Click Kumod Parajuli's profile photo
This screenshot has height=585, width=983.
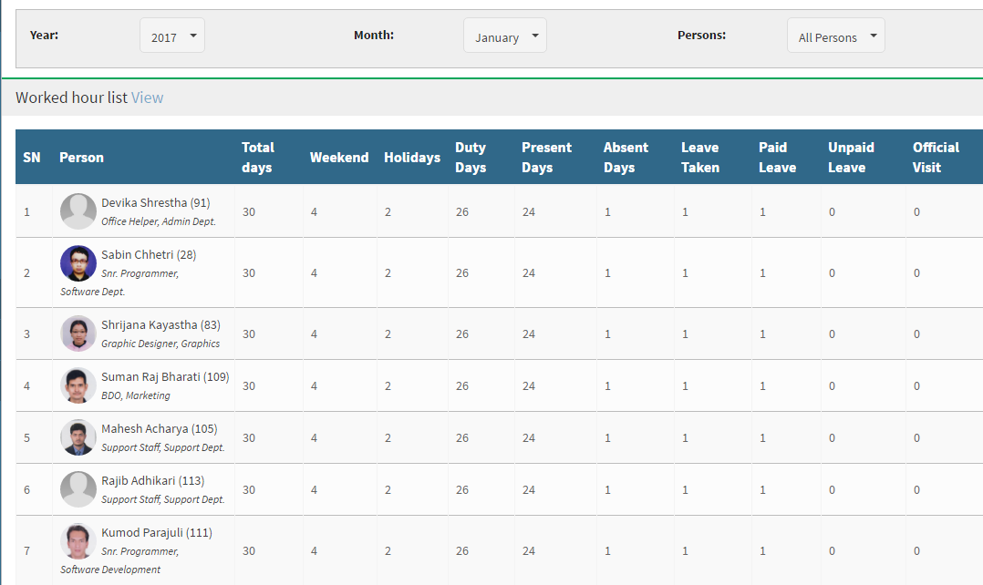coord(78,541)
